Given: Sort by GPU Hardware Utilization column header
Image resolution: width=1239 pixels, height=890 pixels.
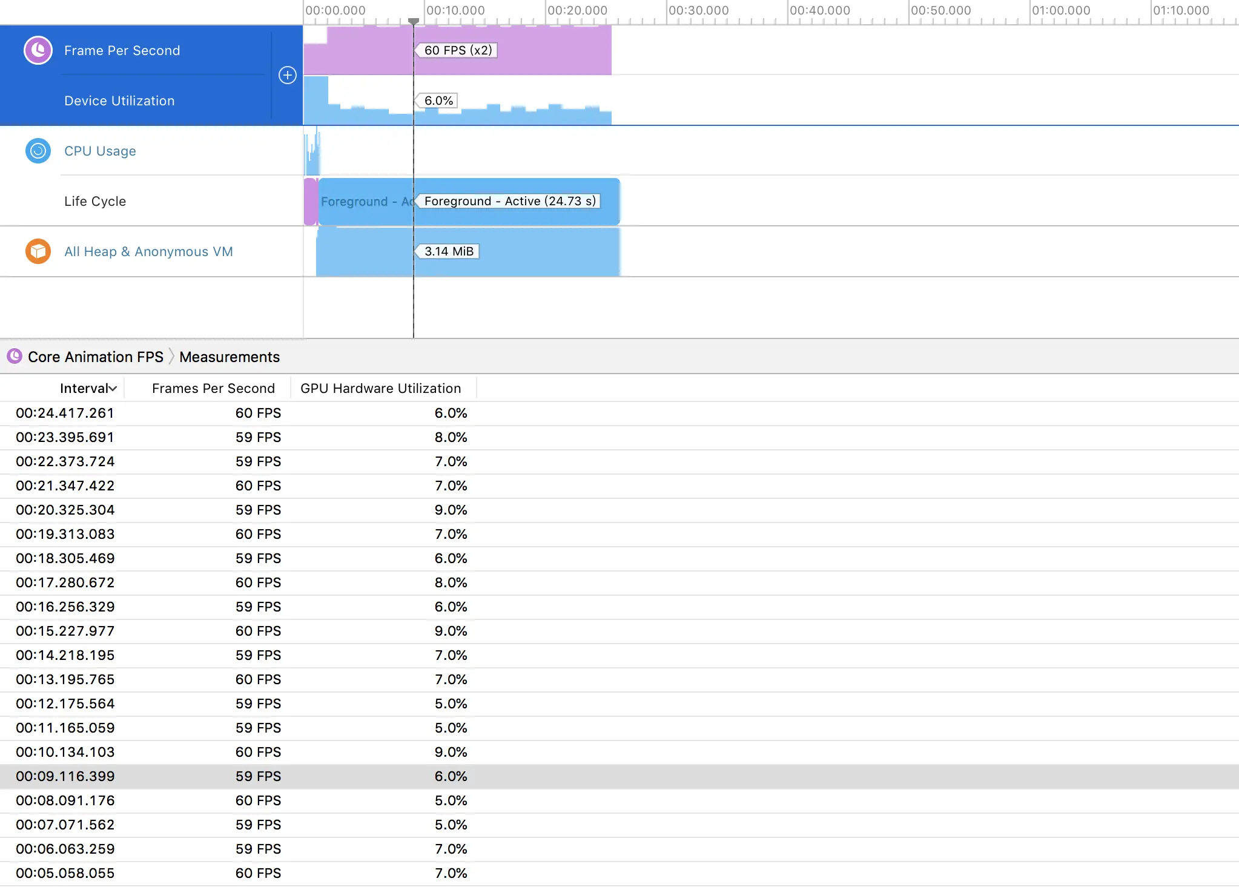Looking at the screenshot, I should pos(380,389).
